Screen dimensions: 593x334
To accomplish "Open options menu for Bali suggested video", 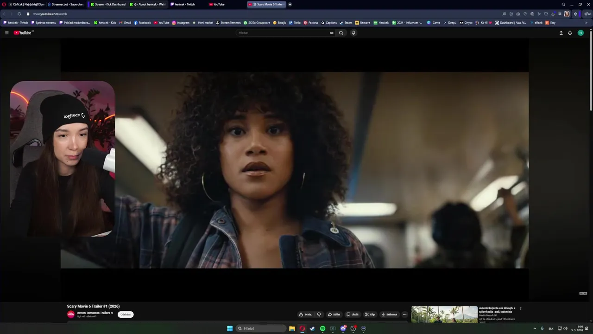I will (521, 308).
